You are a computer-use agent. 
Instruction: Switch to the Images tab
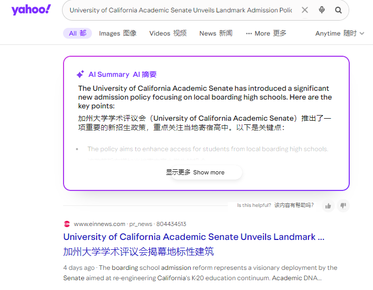point(118,33)
